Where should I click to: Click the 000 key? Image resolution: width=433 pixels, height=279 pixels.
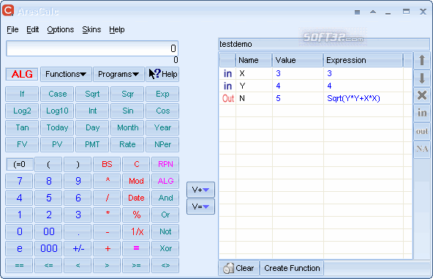pyautogui.click(x=48, y=248)
